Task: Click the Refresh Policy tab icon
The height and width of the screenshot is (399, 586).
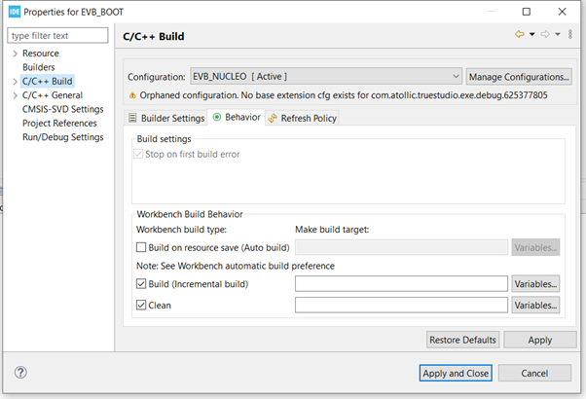Action: click(x=273, y=118)
